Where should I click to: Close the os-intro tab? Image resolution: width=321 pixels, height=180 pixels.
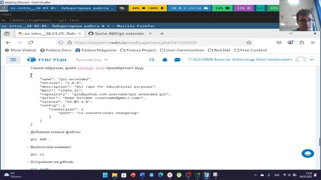(80, 33)
